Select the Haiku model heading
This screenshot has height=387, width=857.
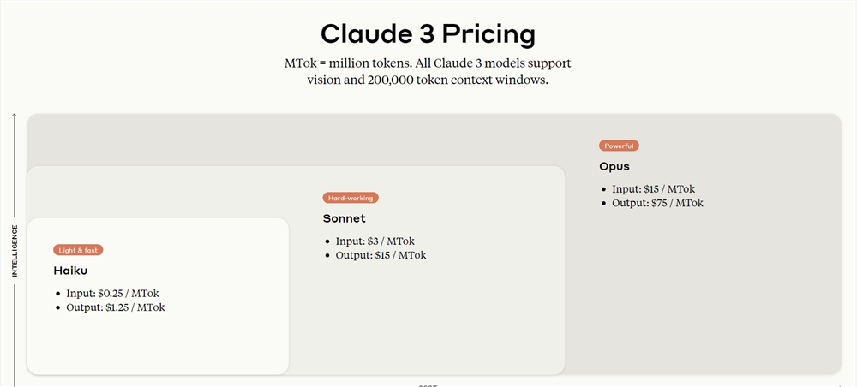(x=71, y=271)
